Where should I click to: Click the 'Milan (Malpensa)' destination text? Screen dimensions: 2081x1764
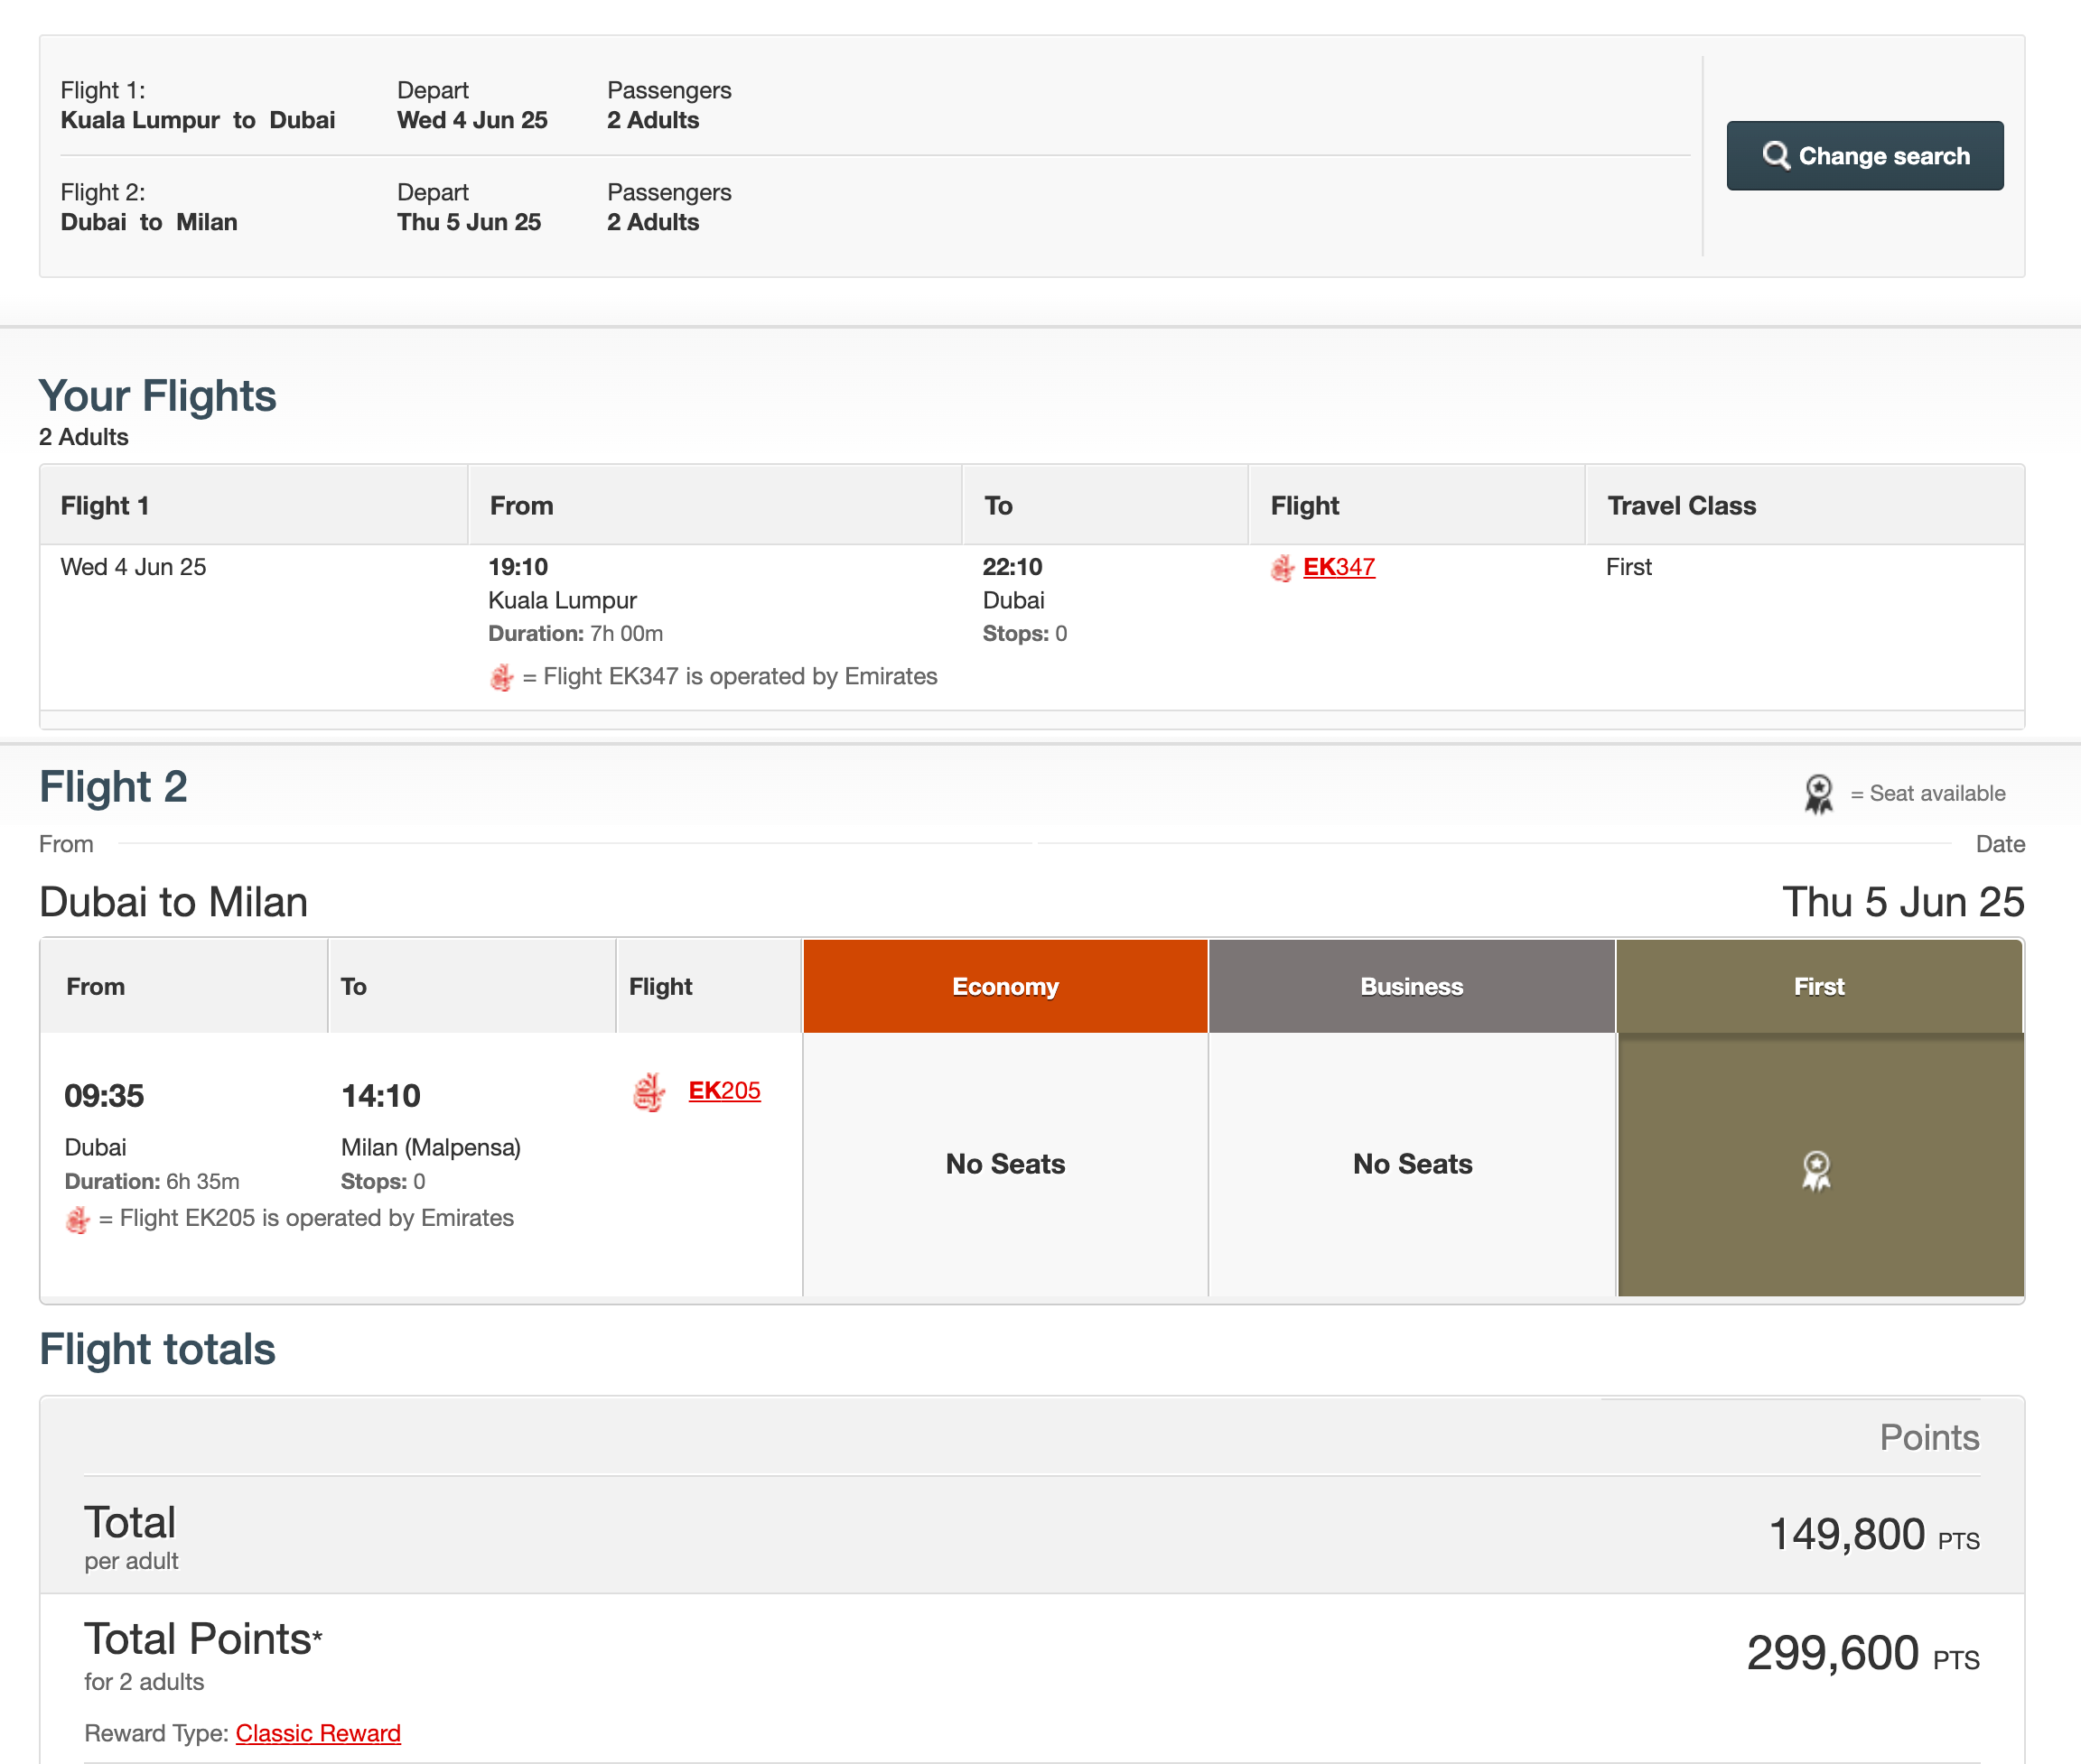pos(431,1147)
